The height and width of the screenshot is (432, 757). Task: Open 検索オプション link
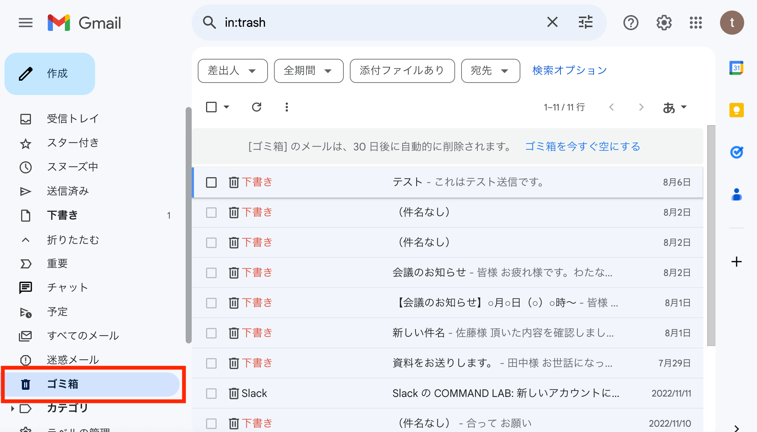(x=569, y=70)
